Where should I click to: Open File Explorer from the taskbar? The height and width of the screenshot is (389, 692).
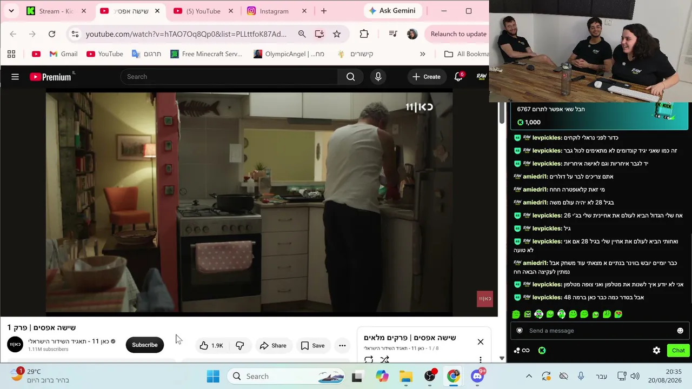tap(406, 377)
